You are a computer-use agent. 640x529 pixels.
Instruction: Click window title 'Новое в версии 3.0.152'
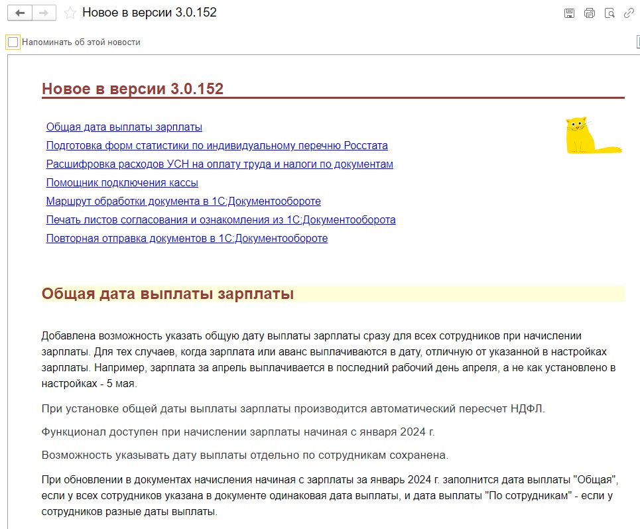pyautogui.click(x=149, y=13)
